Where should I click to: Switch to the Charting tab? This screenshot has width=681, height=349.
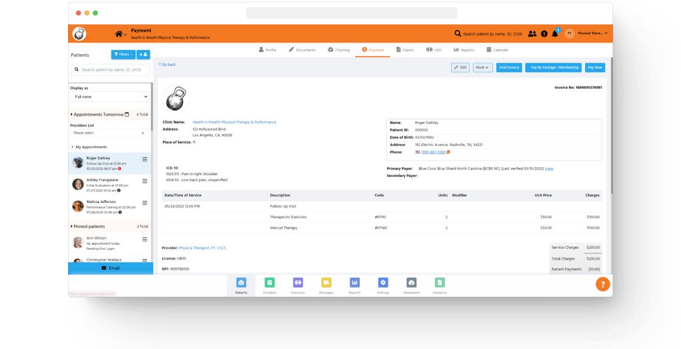339,50
